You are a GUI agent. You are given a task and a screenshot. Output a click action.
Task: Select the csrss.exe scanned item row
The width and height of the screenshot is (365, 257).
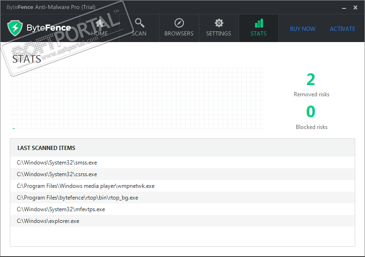(x=182, y=174)
